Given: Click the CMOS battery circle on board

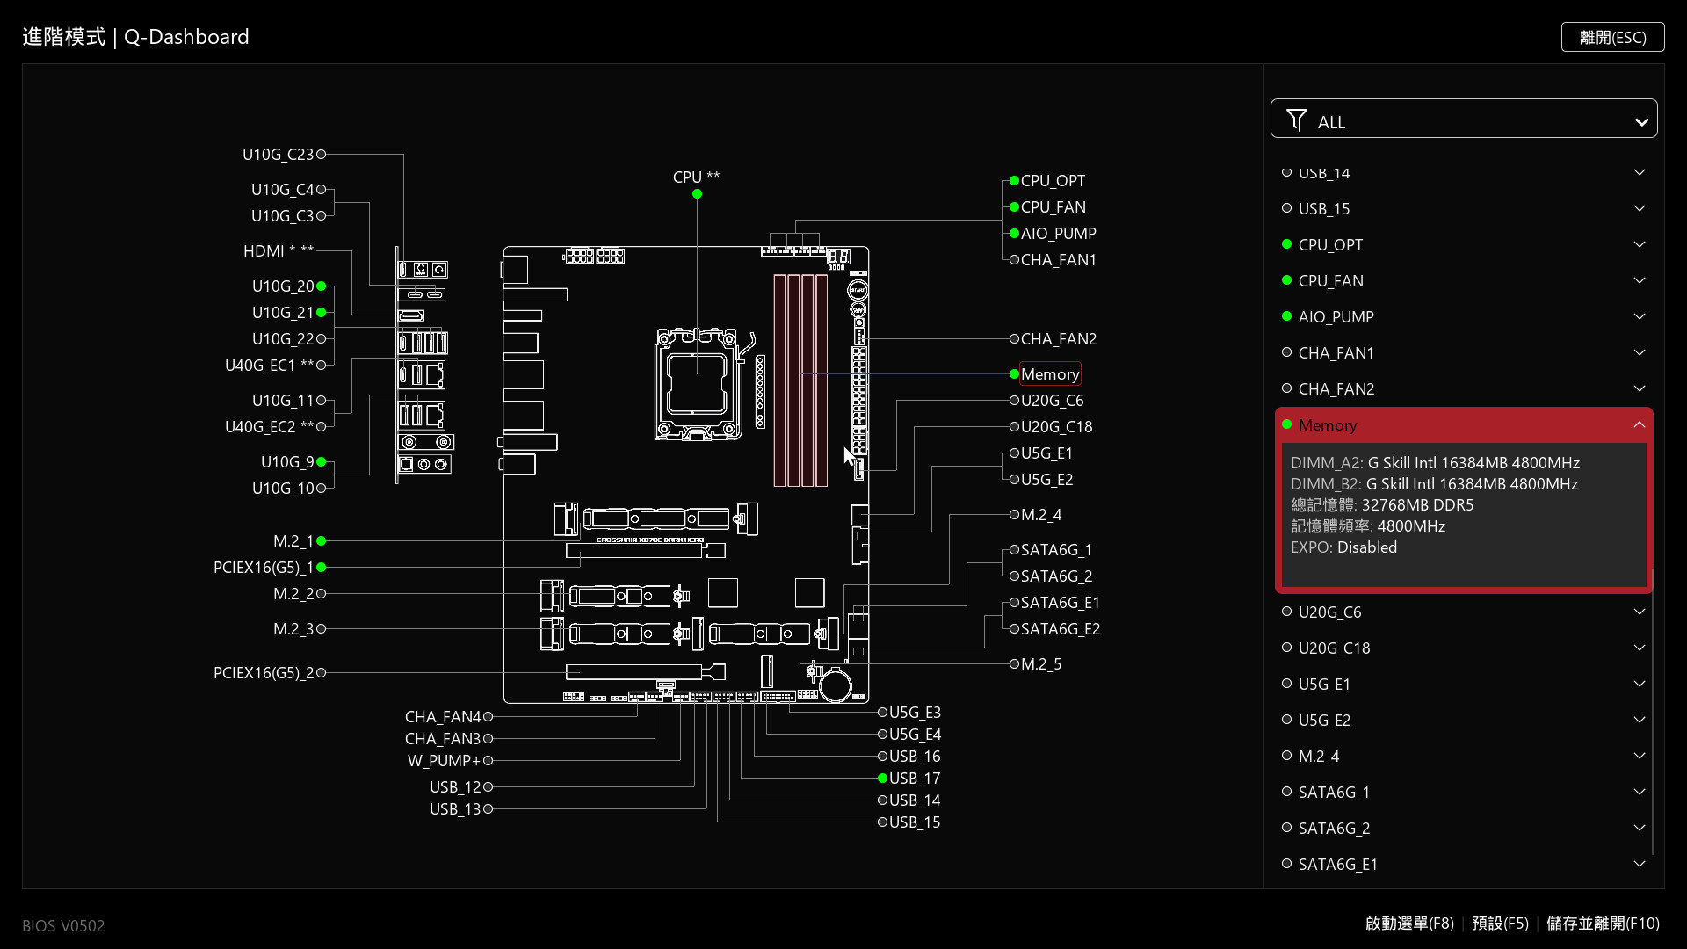Looking at the screenshot, I should click(835, 685).
